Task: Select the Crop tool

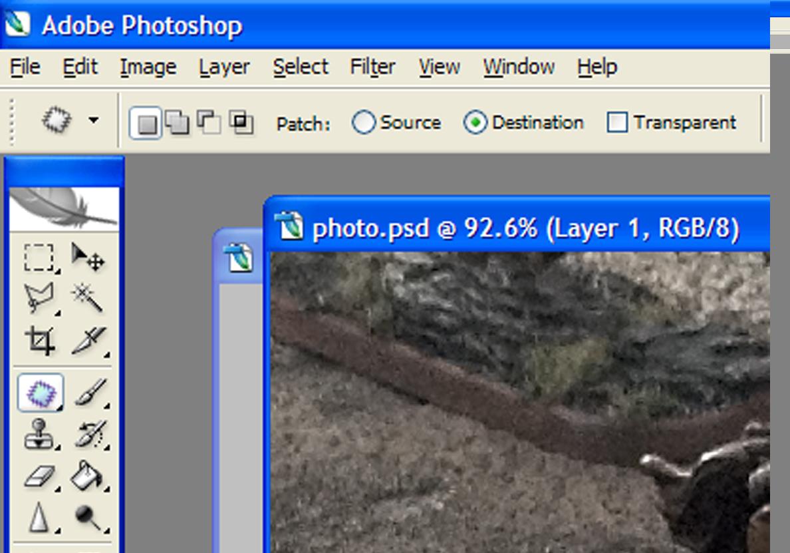Action: click(41, 341)
